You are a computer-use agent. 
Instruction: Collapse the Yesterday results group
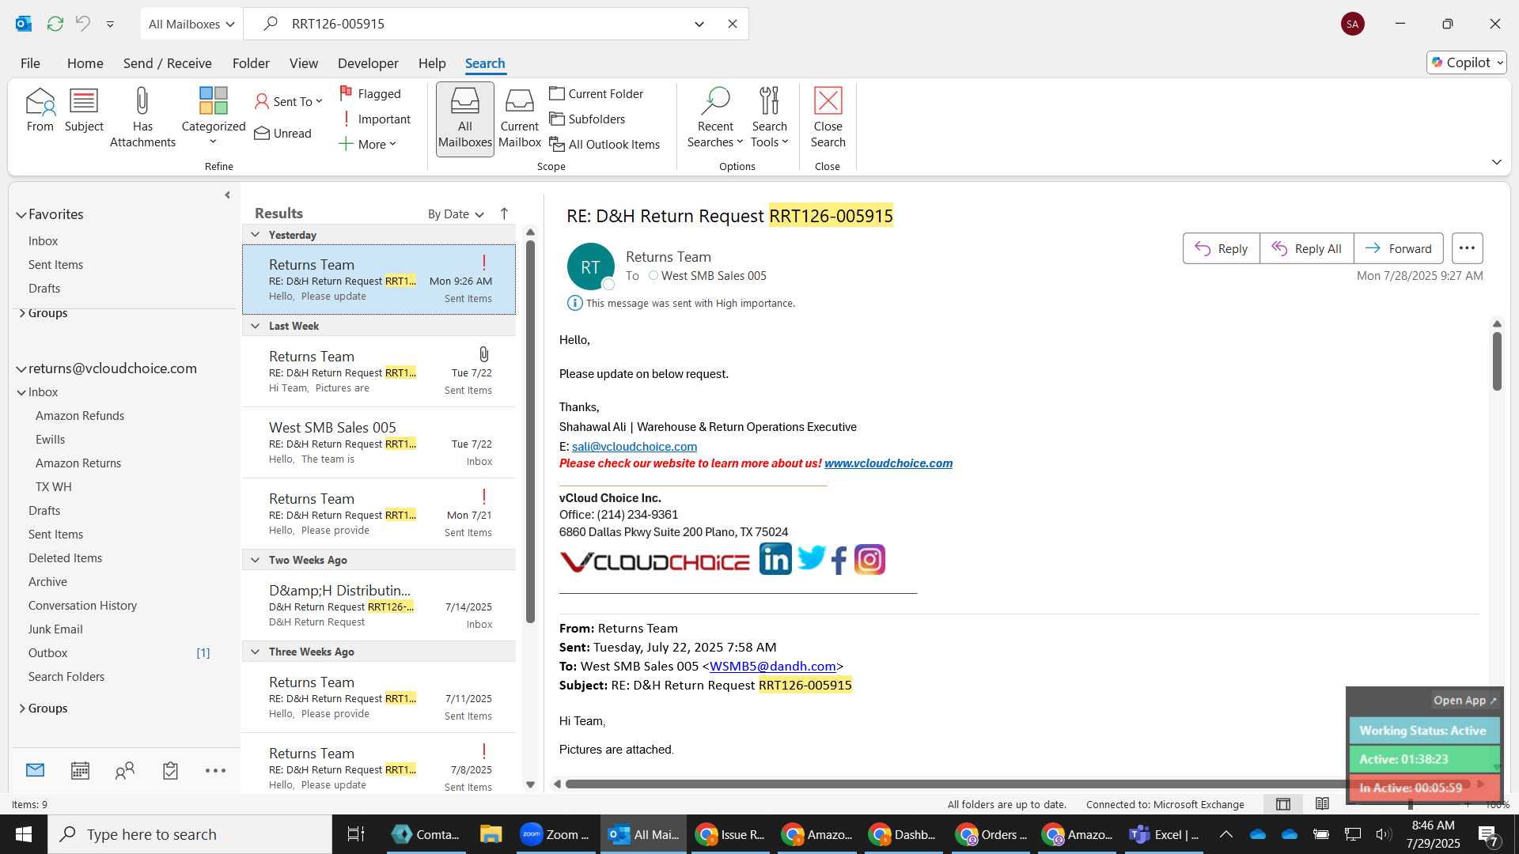click(x=255, y=235)
